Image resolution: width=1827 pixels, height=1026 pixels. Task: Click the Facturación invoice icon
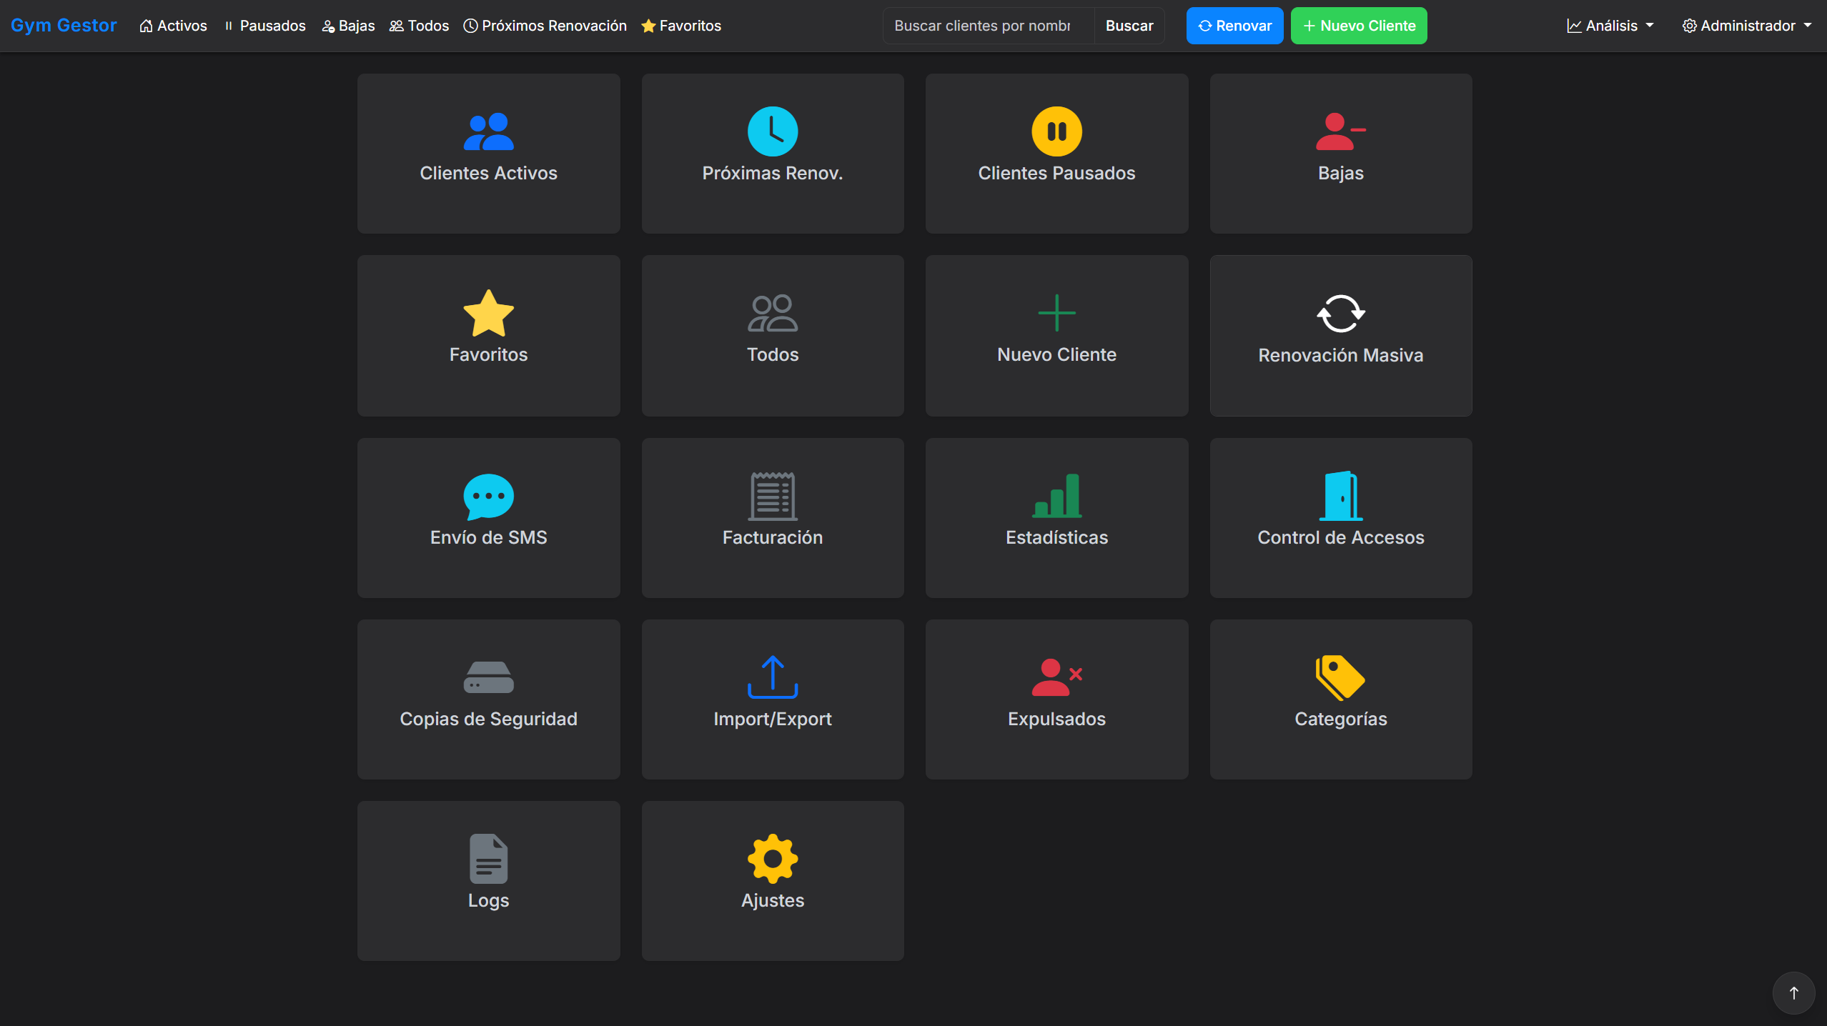pyautogui.click(x=771, y=495)
